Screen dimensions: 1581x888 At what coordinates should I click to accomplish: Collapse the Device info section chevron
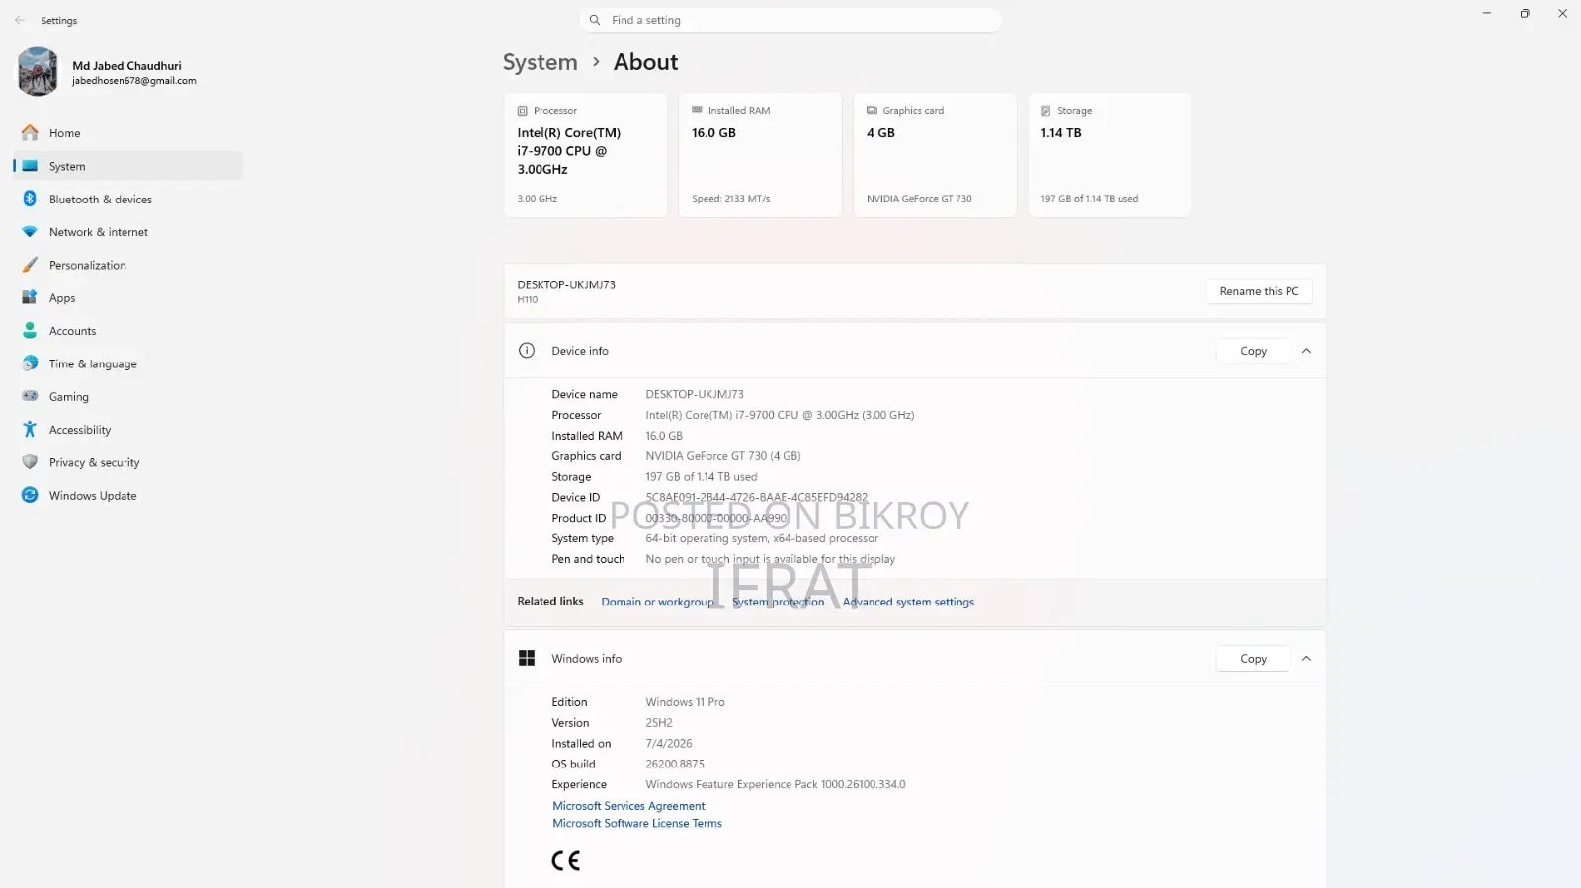tap(1306, 351)
